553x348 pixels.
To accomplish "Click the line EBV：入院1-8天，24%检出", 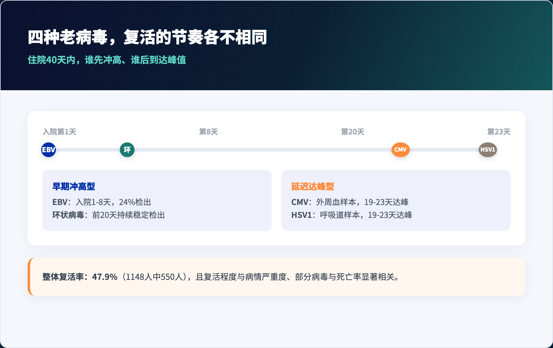I will [102, 202].
